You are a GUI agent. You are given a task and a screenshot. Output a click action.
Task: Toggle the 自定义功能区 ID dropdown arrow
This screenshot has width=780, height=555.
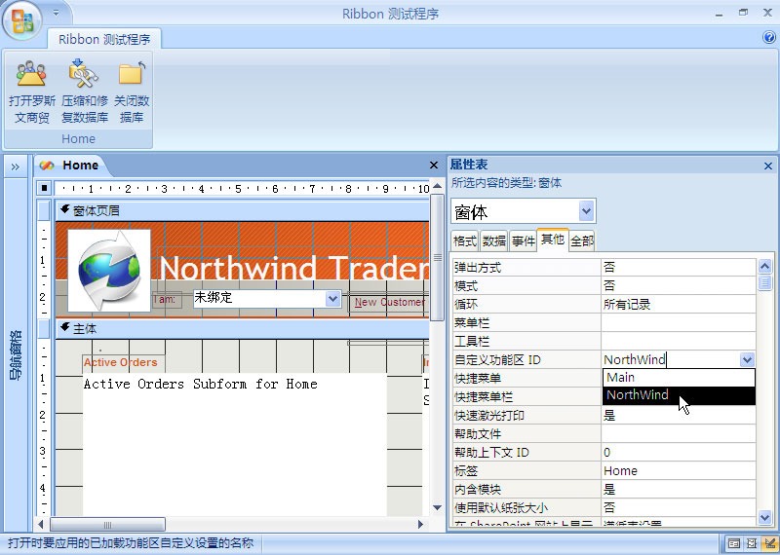[x=747, y=359]
